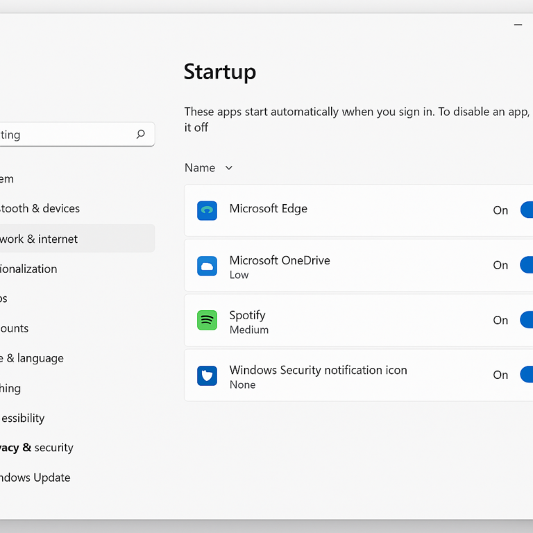Open Bluetooth & devices settings
The height and width of the screenshot is (533, 533).
[x=40, y=208]
